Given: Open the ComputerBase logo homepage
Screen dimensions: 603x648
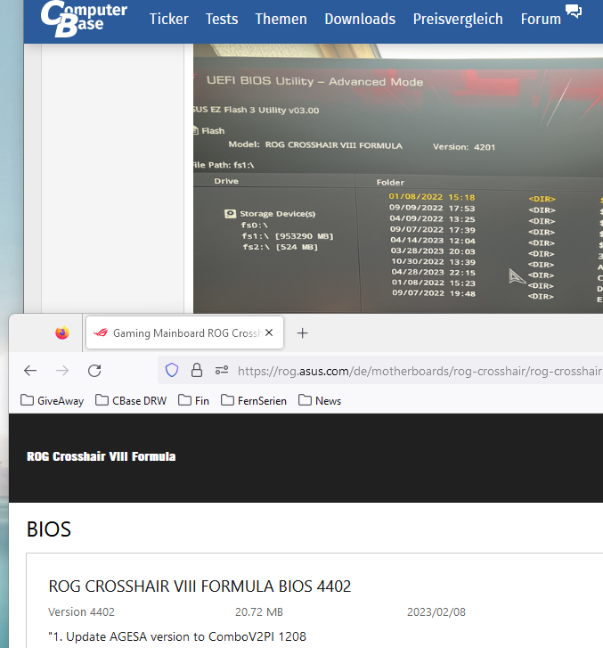Looking at the screenshot, I should 84,19.
